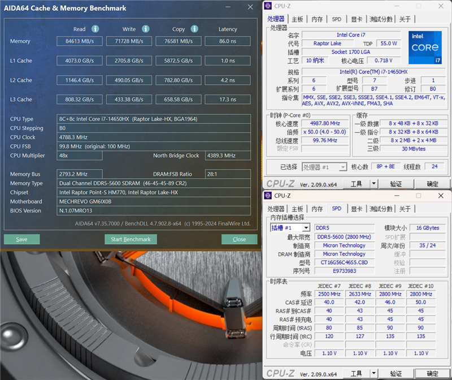
Task: Click L3 Cache latency 17.3 ns
Action: 228,100
